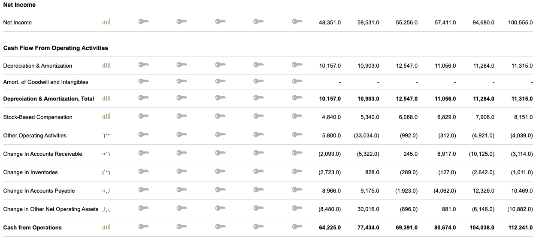Image resolution: width=539 pixels, height=241 pixels.
Task: Open the Depreciation & Amortization mini bar chart
Action: tap(106, 65)
